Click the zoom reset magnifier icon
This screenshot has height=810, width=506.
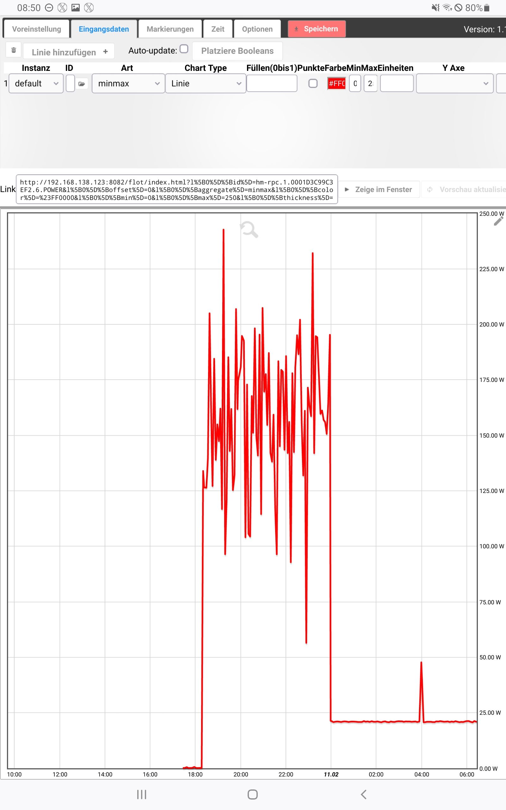point(249,230)
